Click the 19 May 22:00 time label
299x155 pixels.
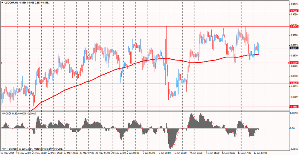(x=23, y=153)
